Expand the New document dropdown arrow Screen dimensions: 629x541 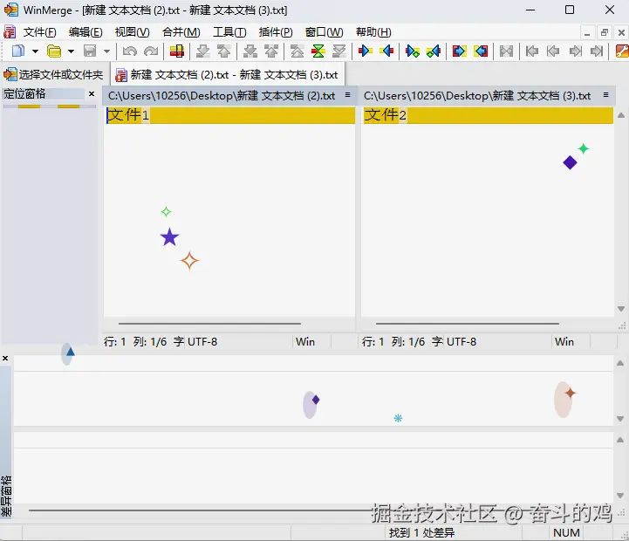pyautogui.click(x=35, y=51)
